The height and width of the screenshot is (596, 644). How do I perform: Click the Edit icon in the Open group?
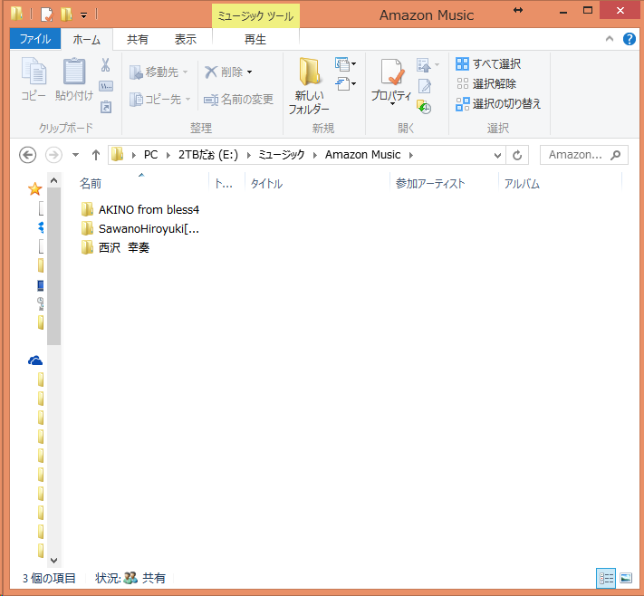425,86
